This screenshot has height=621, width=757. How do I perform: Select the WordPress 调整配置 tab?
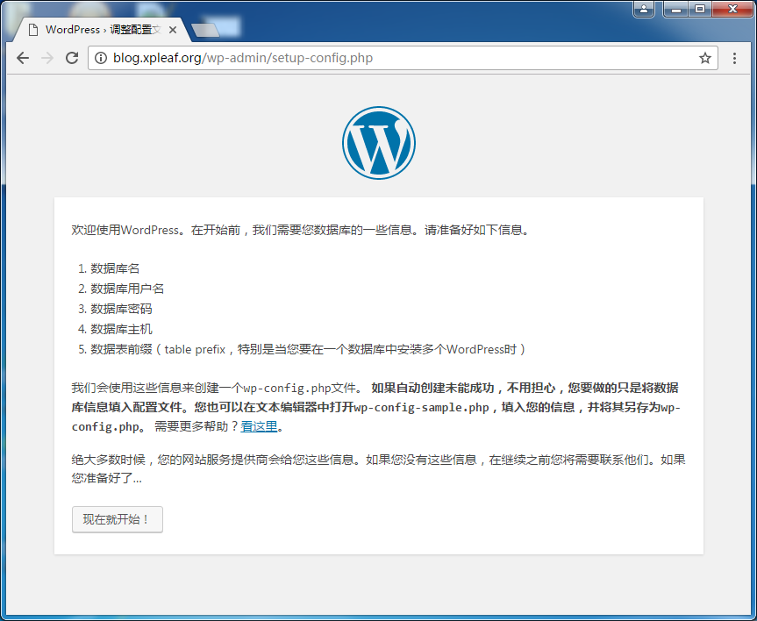(103, 30)
